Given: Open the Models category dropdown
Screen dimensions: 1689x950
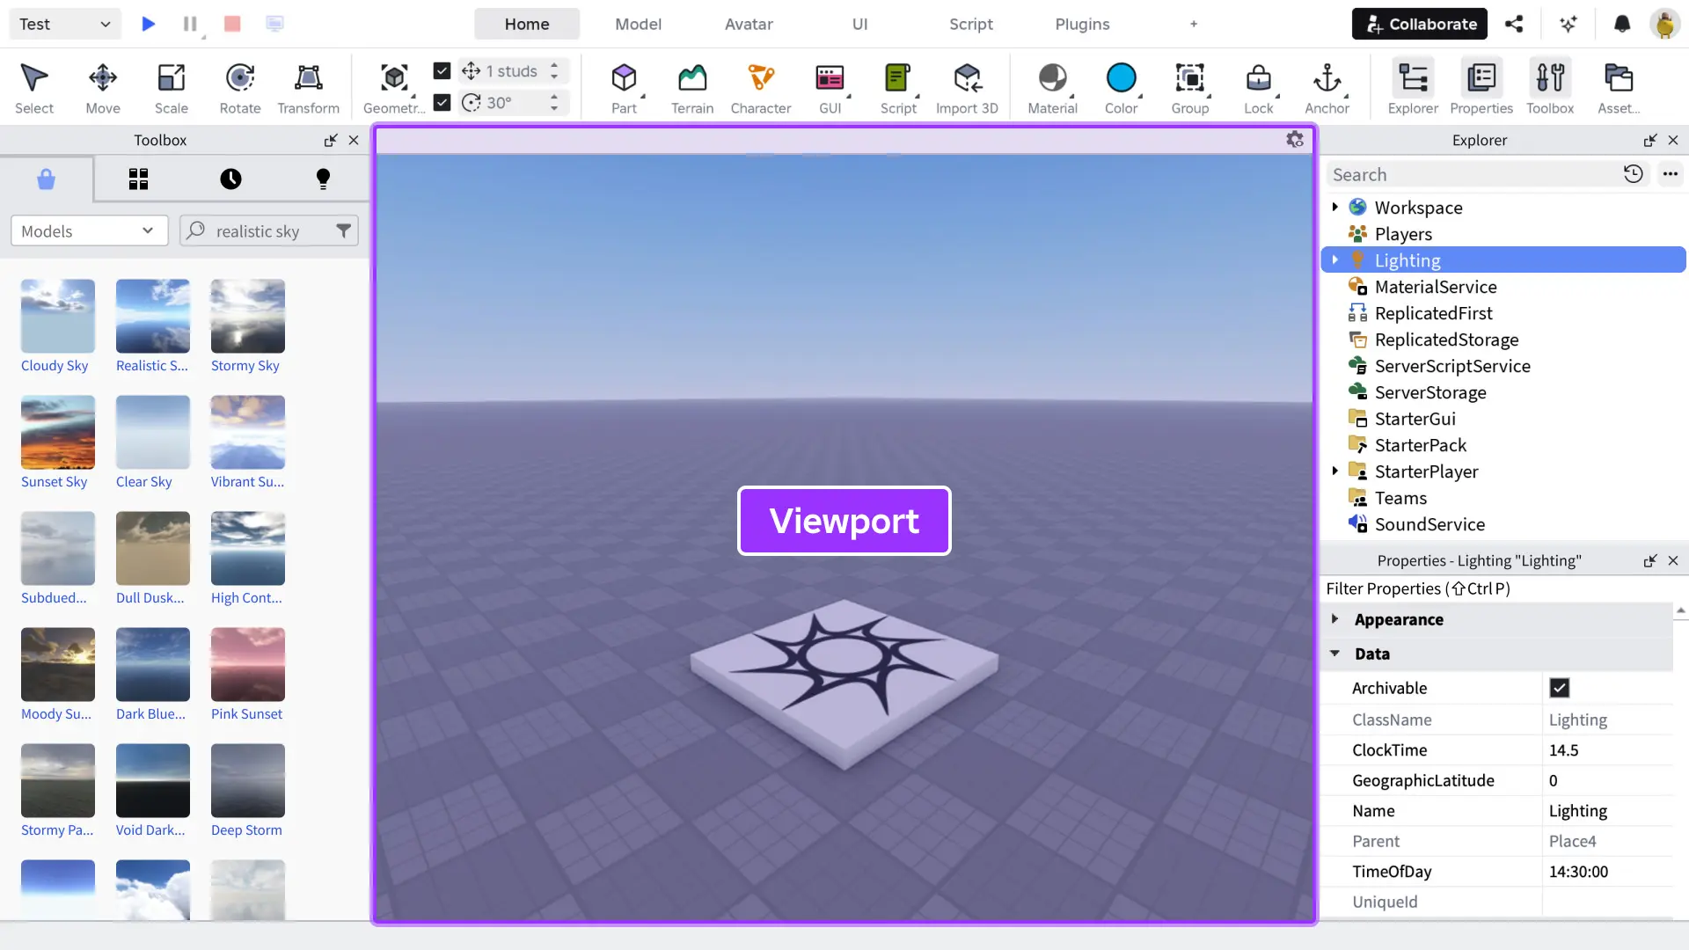Looking at the screenshot, I should point(88,230).
